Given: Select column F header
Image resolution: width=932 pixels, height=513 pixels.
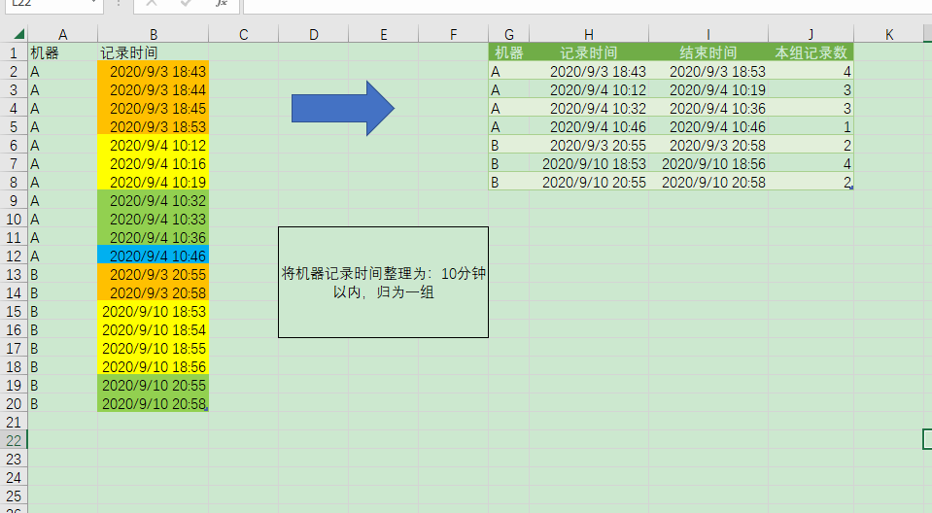Looking at the screenshot, I should [x=454, y=34].
